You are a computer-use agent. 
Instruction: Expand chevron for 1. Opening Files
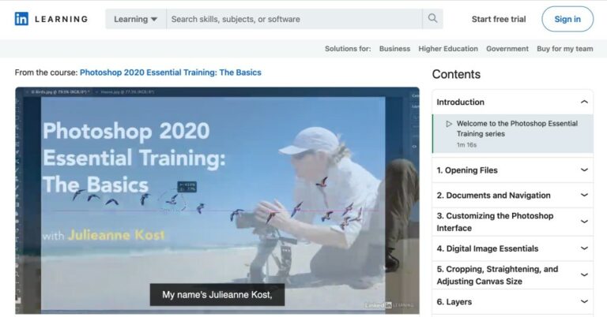(584, 170)
